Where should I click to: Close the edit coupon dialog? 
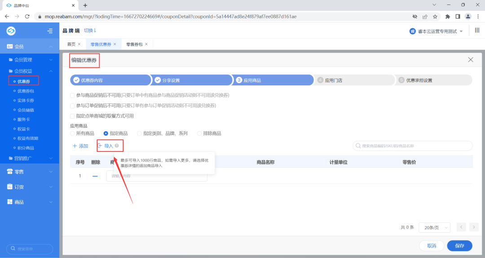click(x=470, y=60)
